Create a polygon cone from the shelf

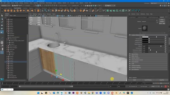pyautogui.click(x=14, y=11)
